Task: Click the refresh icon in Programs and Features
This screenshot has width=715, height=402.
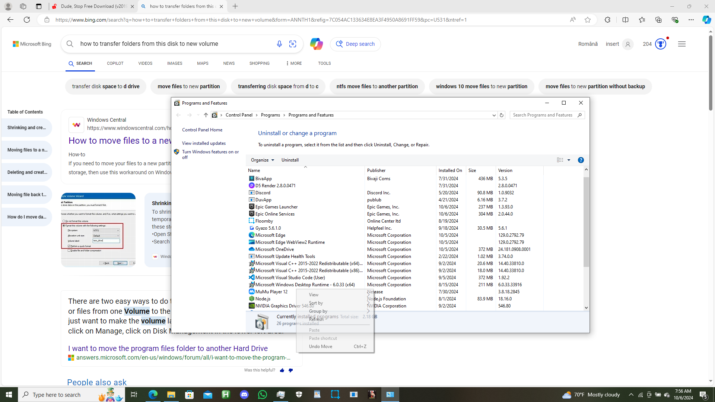Action: point(501,115)
